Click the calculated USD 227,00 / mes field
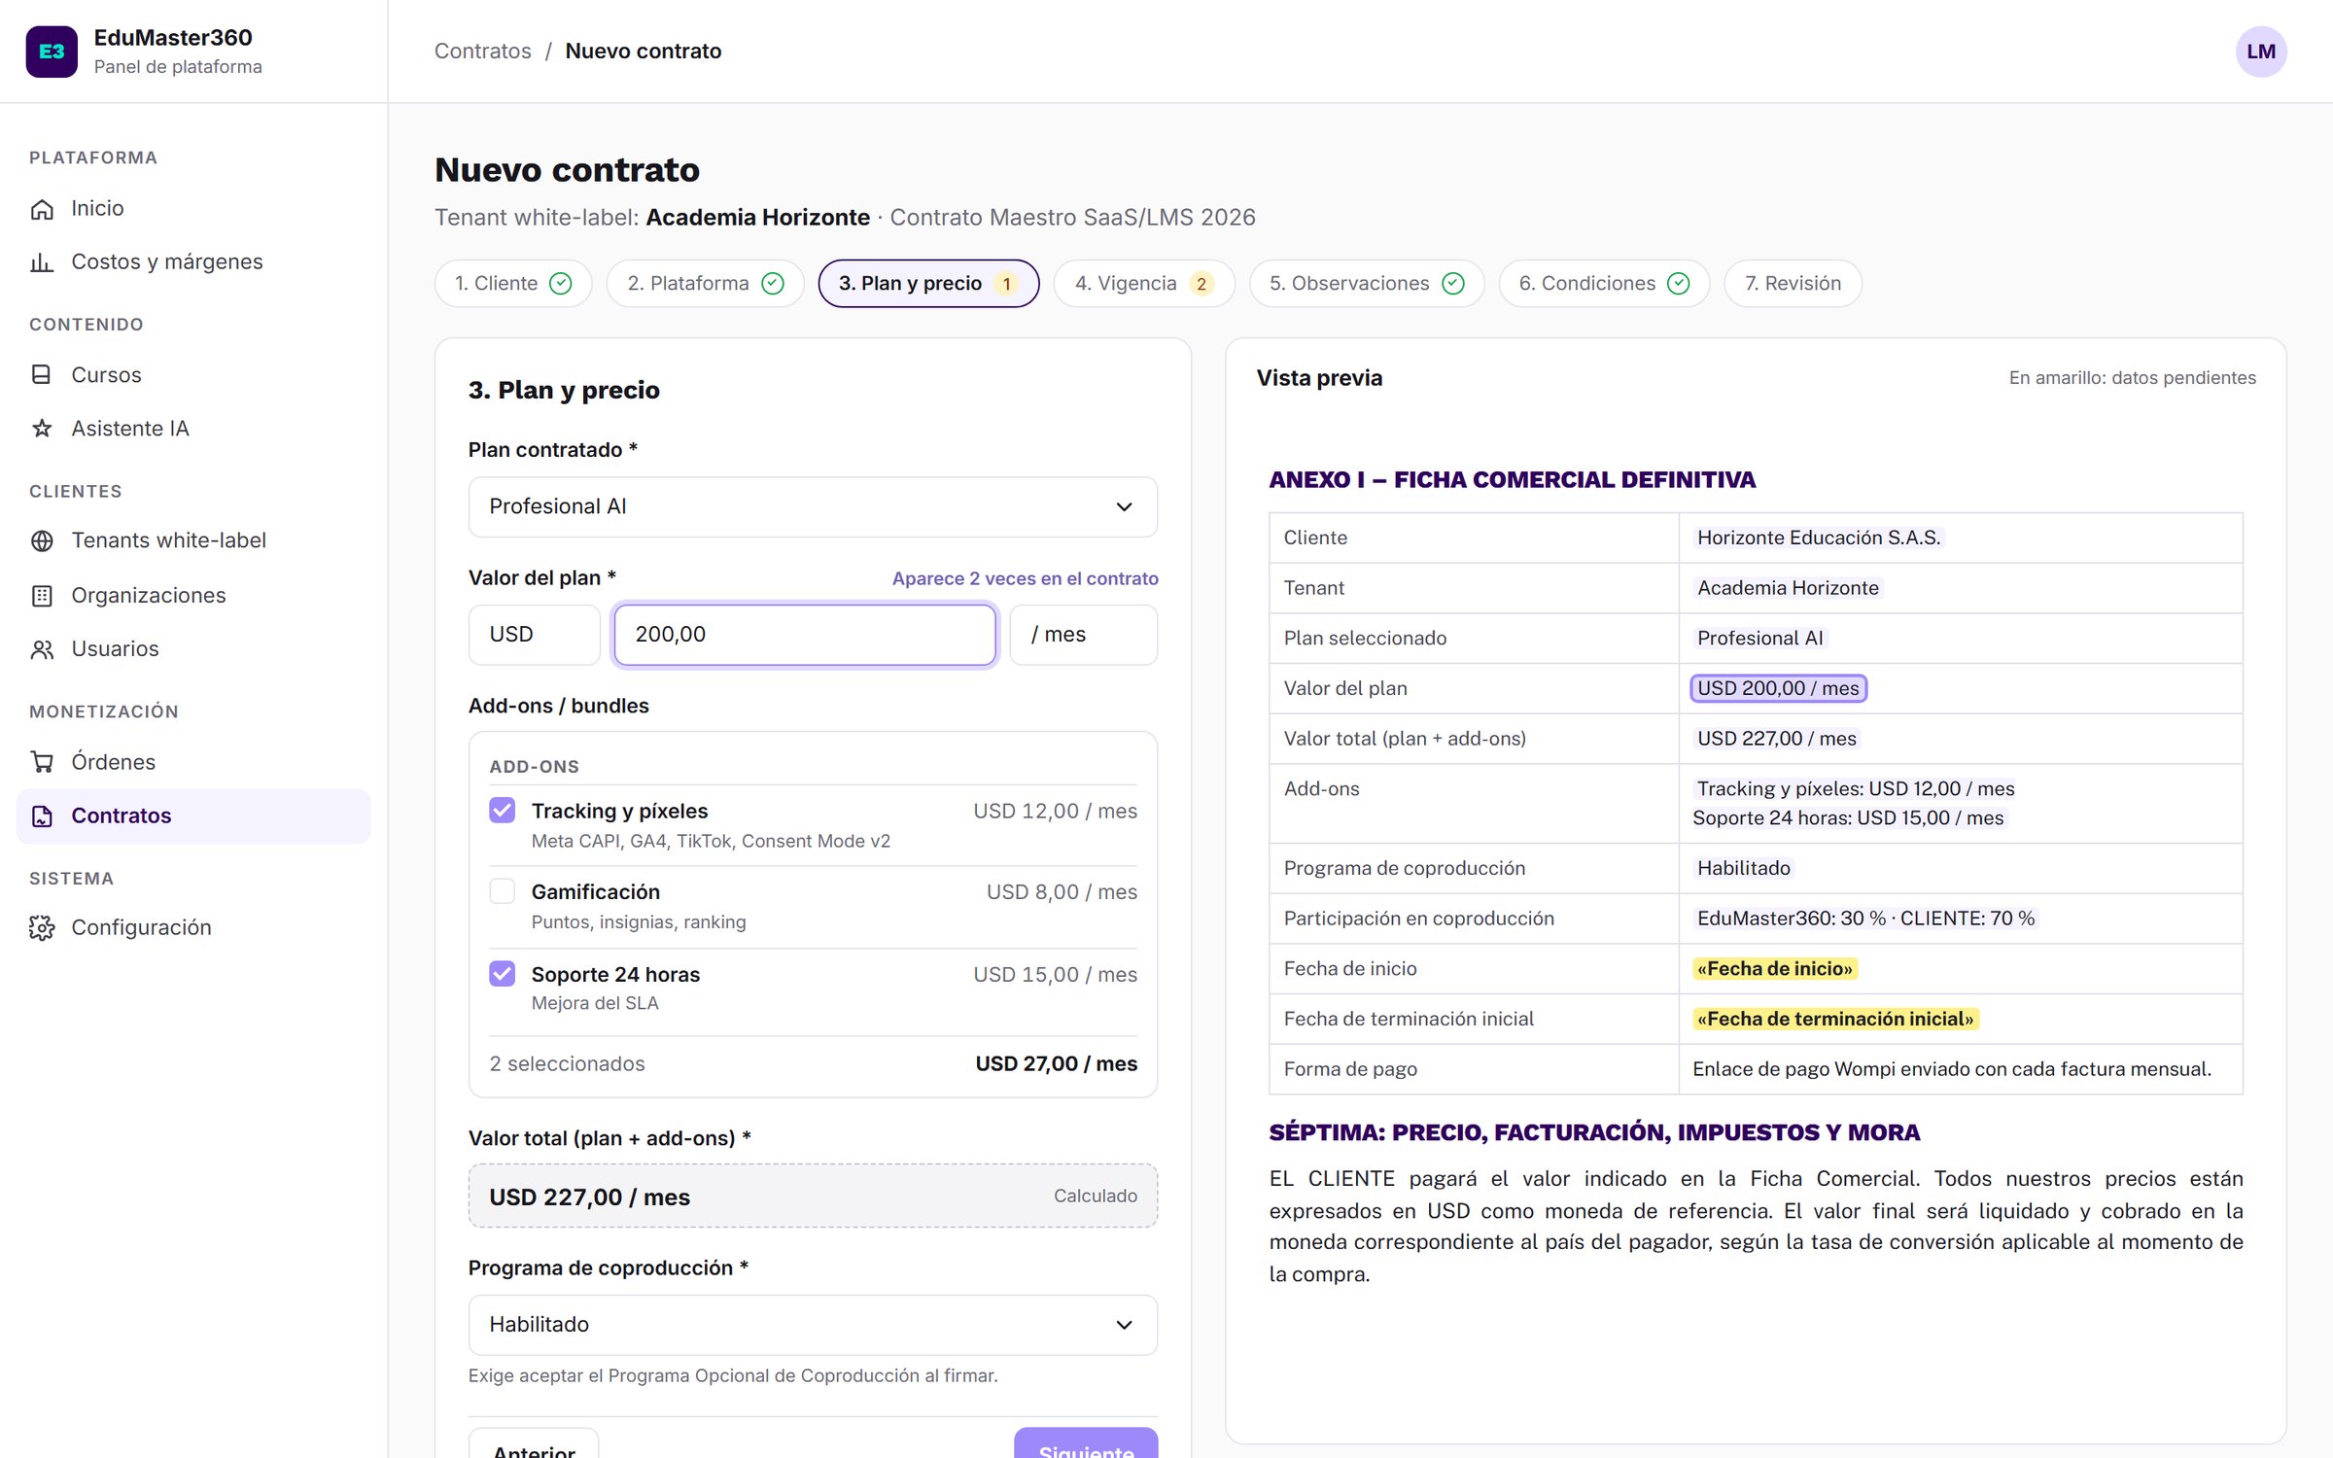The height and width of the screenshot is (1458, 2333). pyautogui.click(x=813, y=1197)
